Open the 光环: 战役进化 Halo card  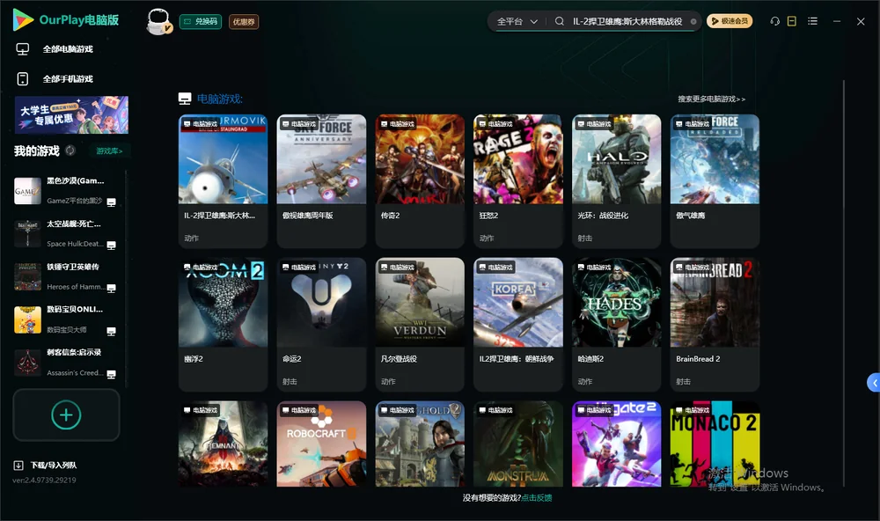point(616,180)
